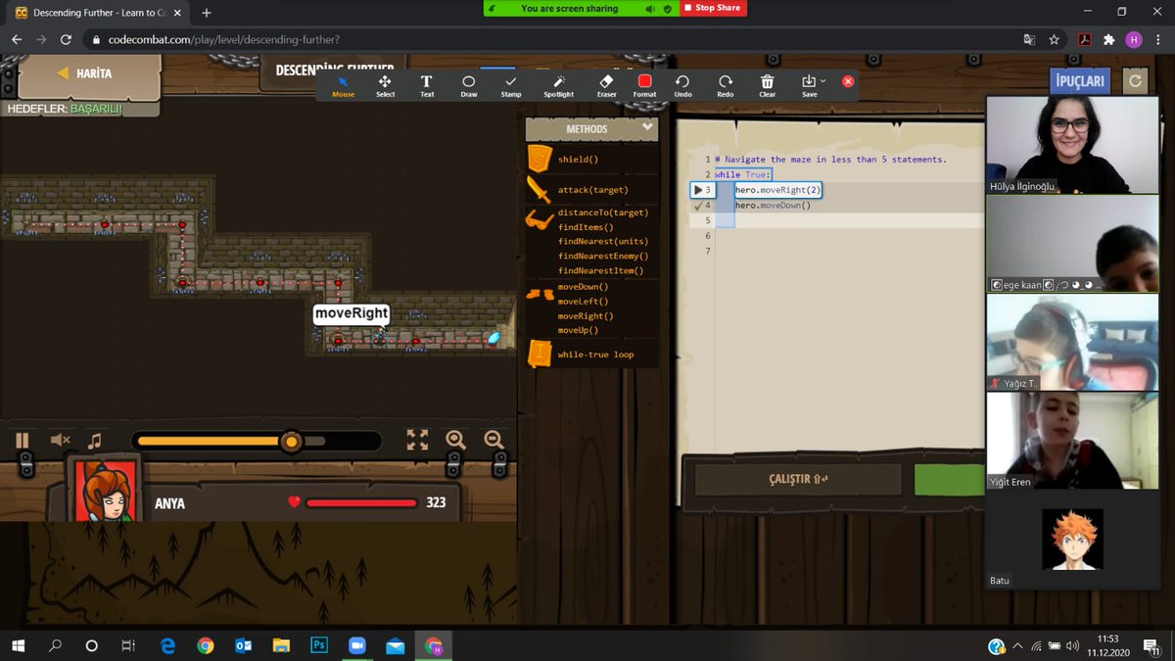This screenshot has width=1175, height=661.
Task: Bookmark this page with star icon
Action: coord(1054,40)
